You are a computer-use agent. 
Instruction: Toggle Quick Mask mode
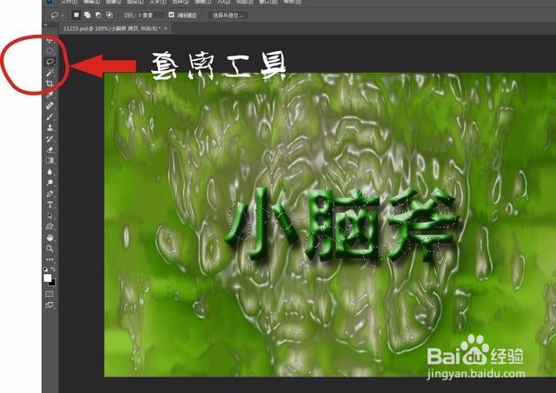point(50,294)
